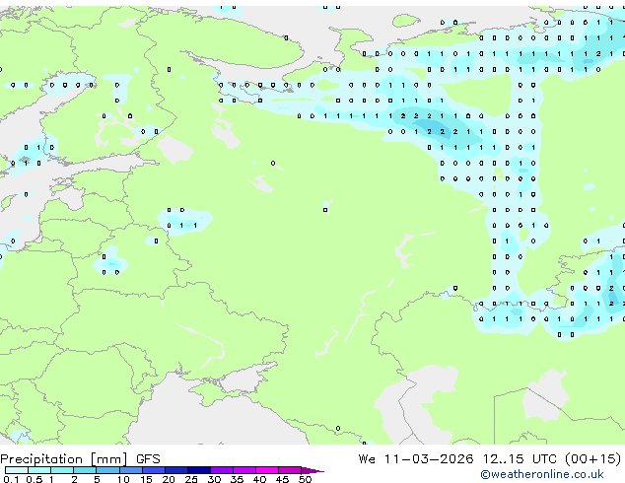Screen dimensions: 625x483
Task: Click the '40' scale label
Action: [259, 479]
